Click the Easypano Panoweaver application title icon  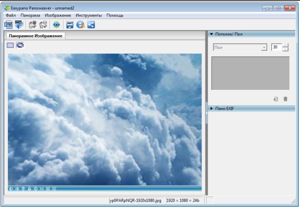(x=7, y=8)
